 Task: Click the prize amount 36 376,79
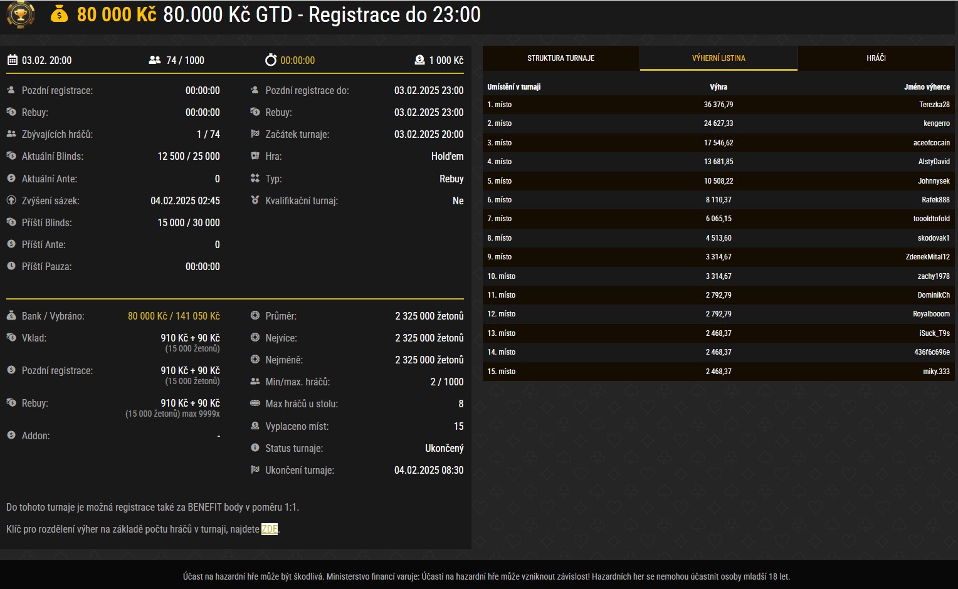click(718, 105)
